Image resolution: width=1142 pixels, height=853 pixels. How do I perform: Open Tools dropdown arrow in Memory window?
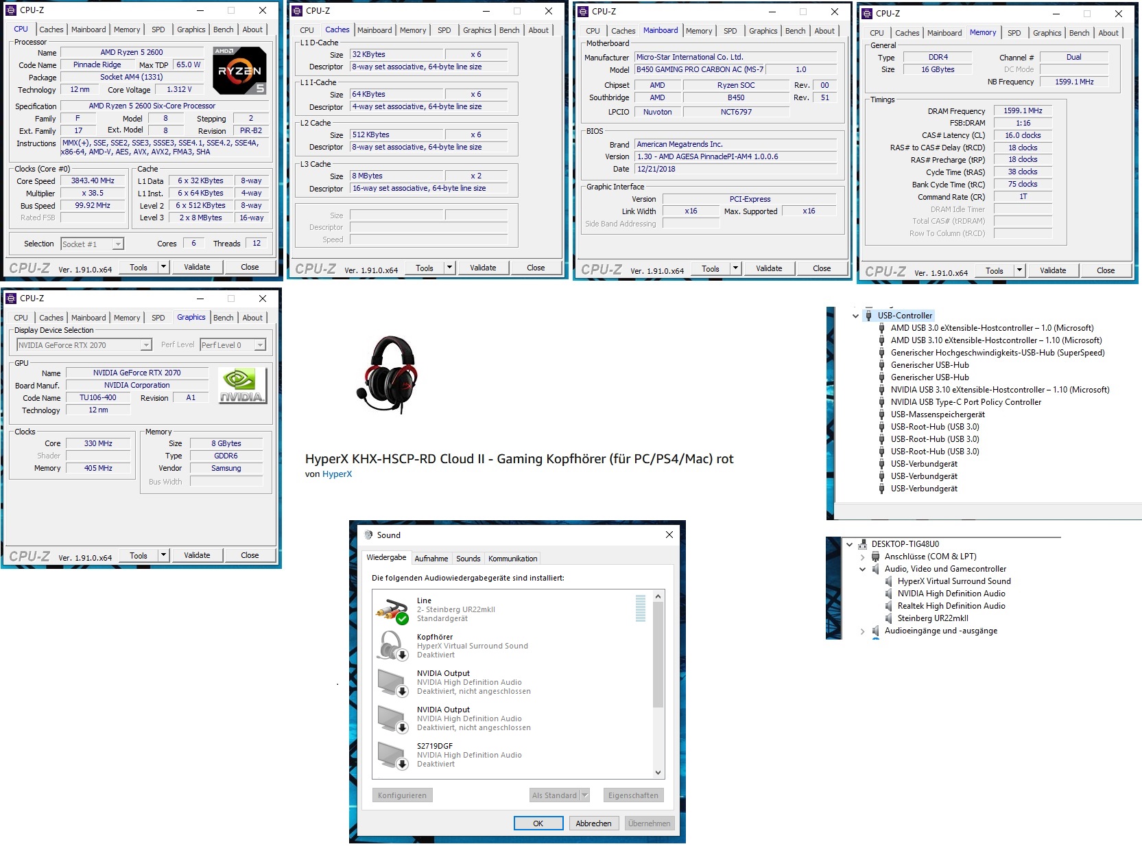1019,270
